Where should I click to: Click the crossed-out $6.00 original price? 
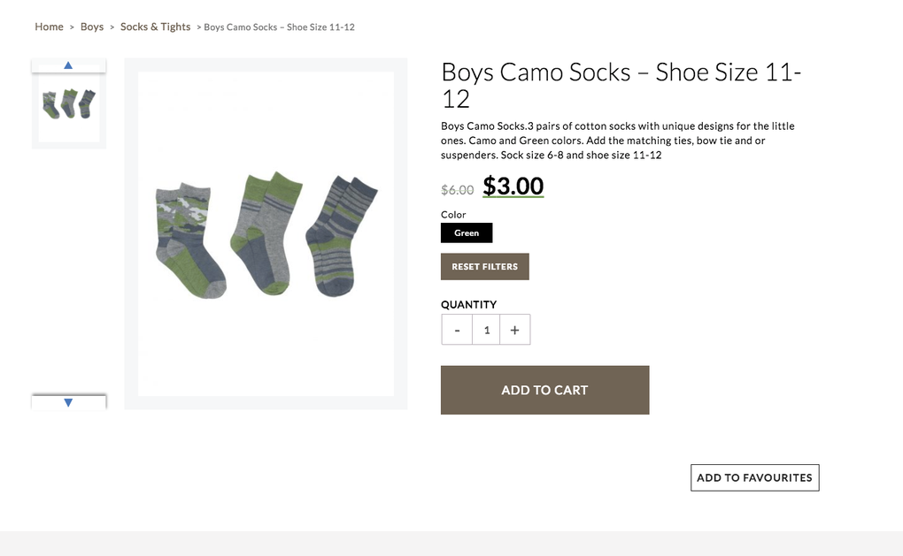click(x=457, y=189)
